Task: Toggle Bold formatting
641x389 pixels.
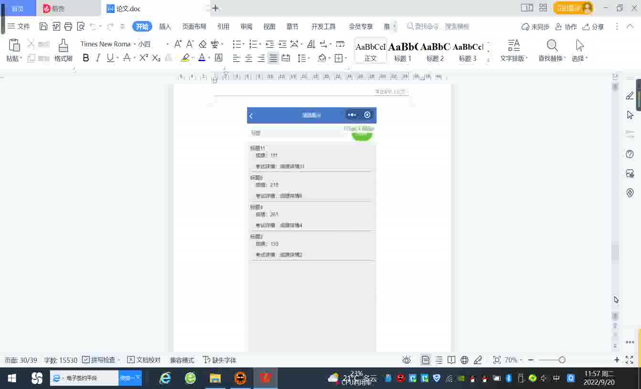Action: coord(86,58)
